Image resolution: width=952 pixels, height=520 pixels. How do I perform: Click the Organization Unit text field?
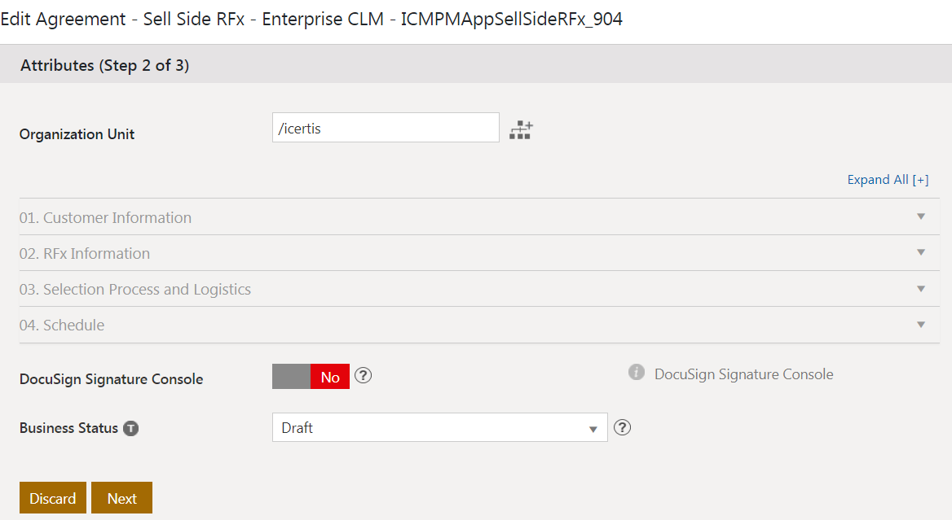(x=386, y=128)
